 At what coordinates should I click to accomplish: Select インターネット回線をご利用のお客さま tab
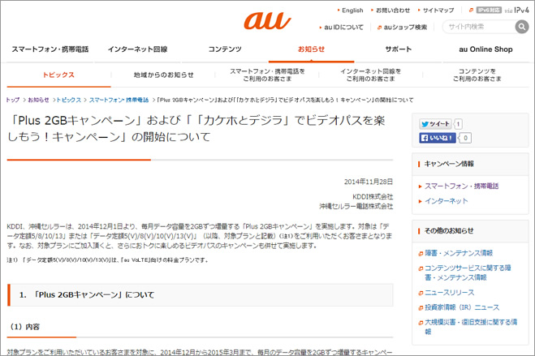(370, 75)
